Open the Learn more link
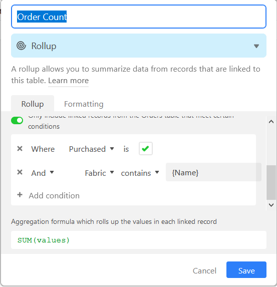277x287 pixels. click(x=68, y=81)
